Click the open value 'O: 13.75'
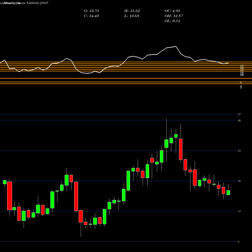The height and width of the screenshot is (252, 252). 91,11
